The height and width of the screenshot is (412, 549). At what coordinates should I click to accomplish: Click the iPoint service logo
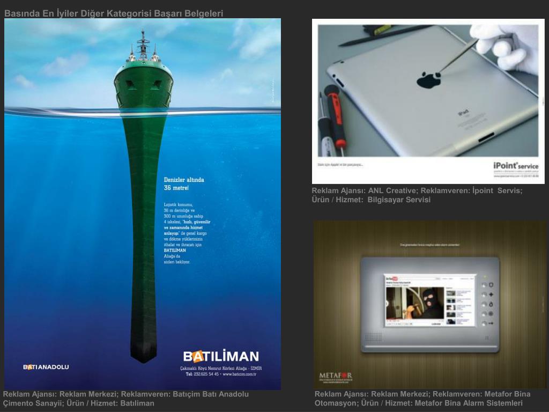(x=516, y=166)
